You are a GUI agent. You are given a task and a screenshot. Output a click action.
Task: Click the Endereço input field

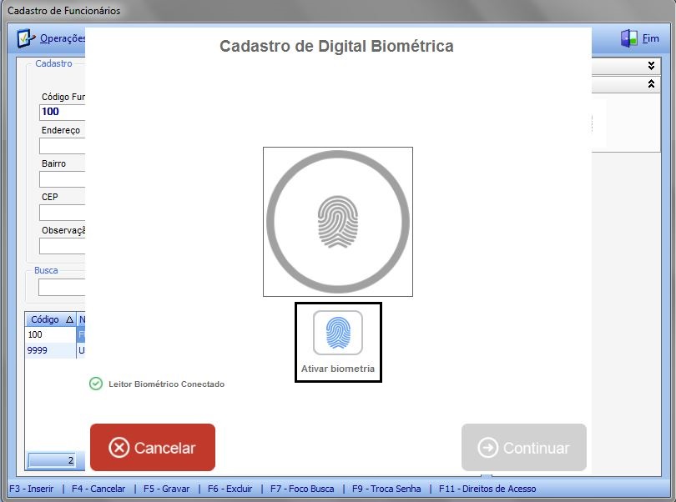[63, 146]
